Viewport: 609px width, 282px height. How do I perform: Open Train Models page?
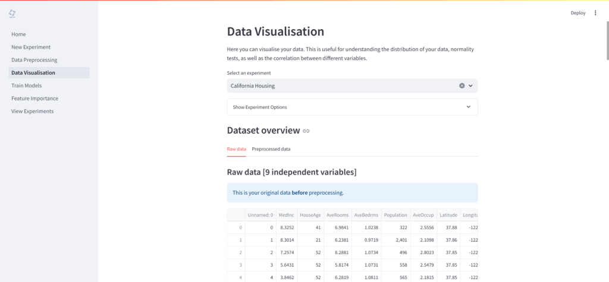(x=26, y=85)
